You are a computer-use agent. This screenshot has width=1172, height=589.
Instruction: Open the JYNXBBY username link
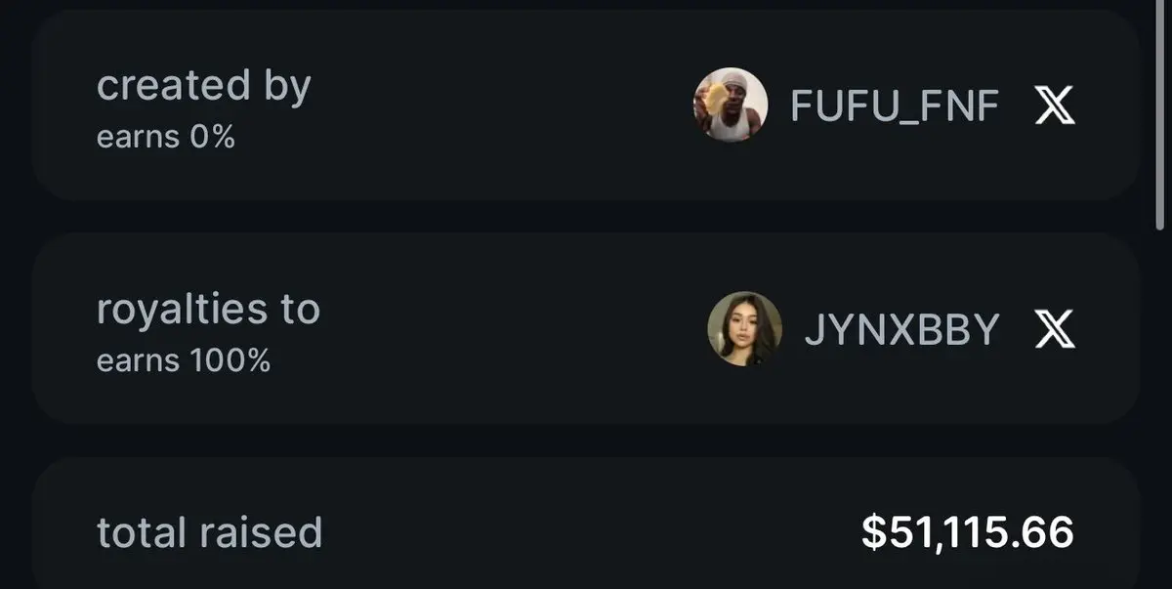(901, 330)
